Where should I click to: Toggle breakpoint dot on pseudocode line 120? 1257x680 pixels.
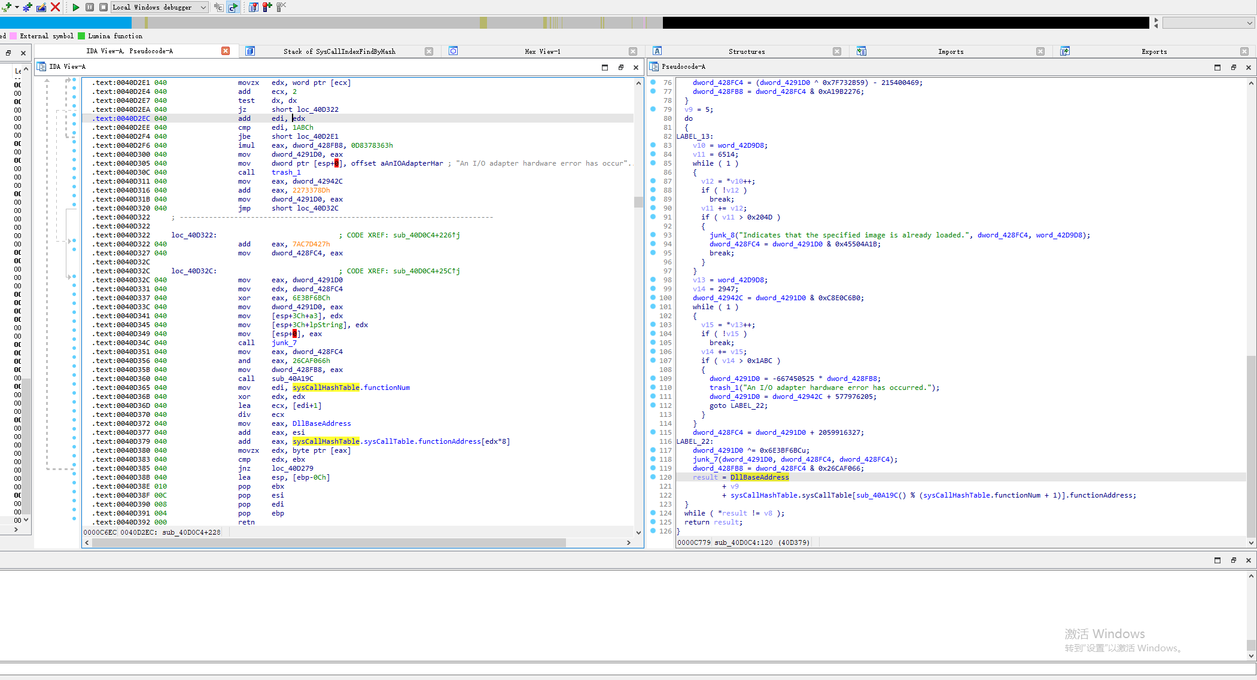pyautogui.click(x=653, y=477)
